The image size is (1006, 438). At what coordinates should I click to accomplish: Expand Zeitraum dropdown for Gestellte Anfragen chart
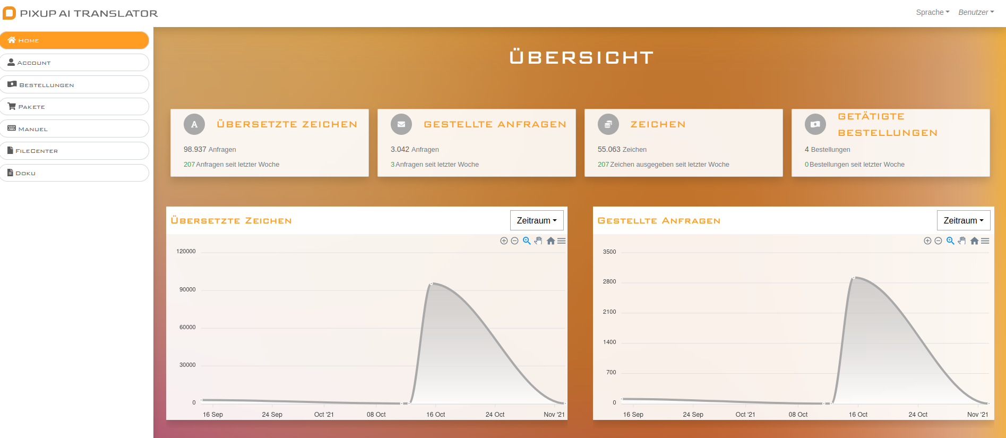click(x=964, y=220)
